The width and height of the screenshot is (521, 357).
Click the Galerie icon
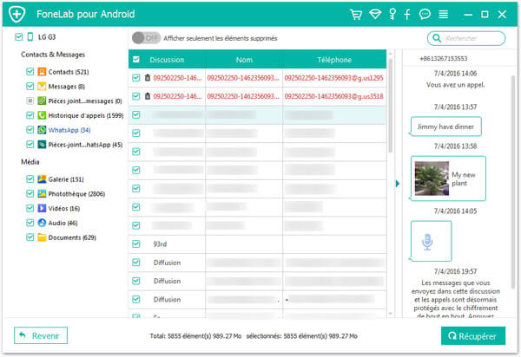(x=42, y=179)
